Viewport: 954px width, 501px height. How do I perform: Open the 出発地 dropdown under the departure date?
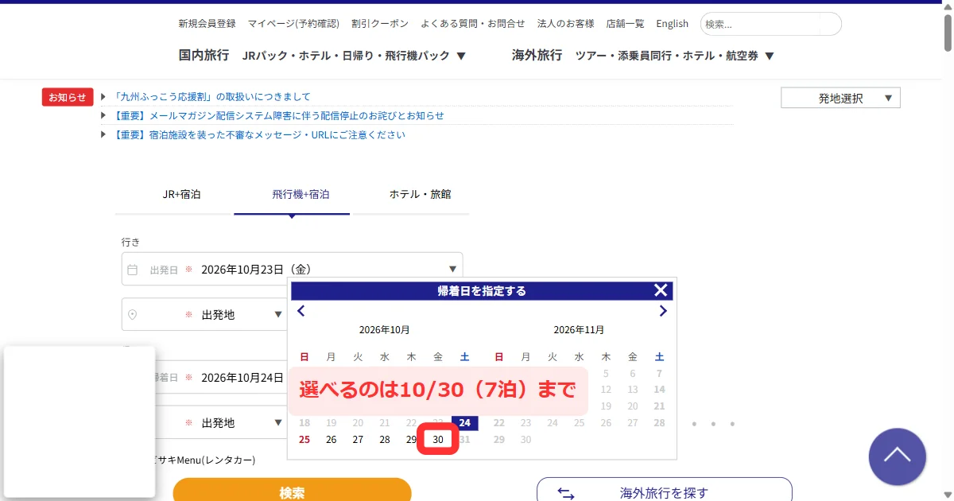[205, 314]
